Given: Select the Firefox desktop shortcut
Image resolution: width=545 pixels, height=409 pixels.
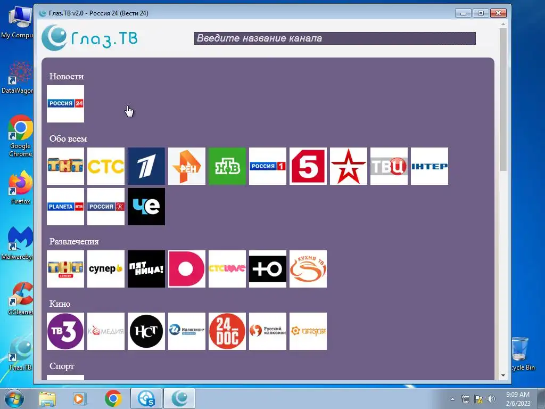Looking at the screenshot, I should coord(20,188).
